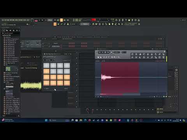Open the Windows Start menu

(46, 120)
